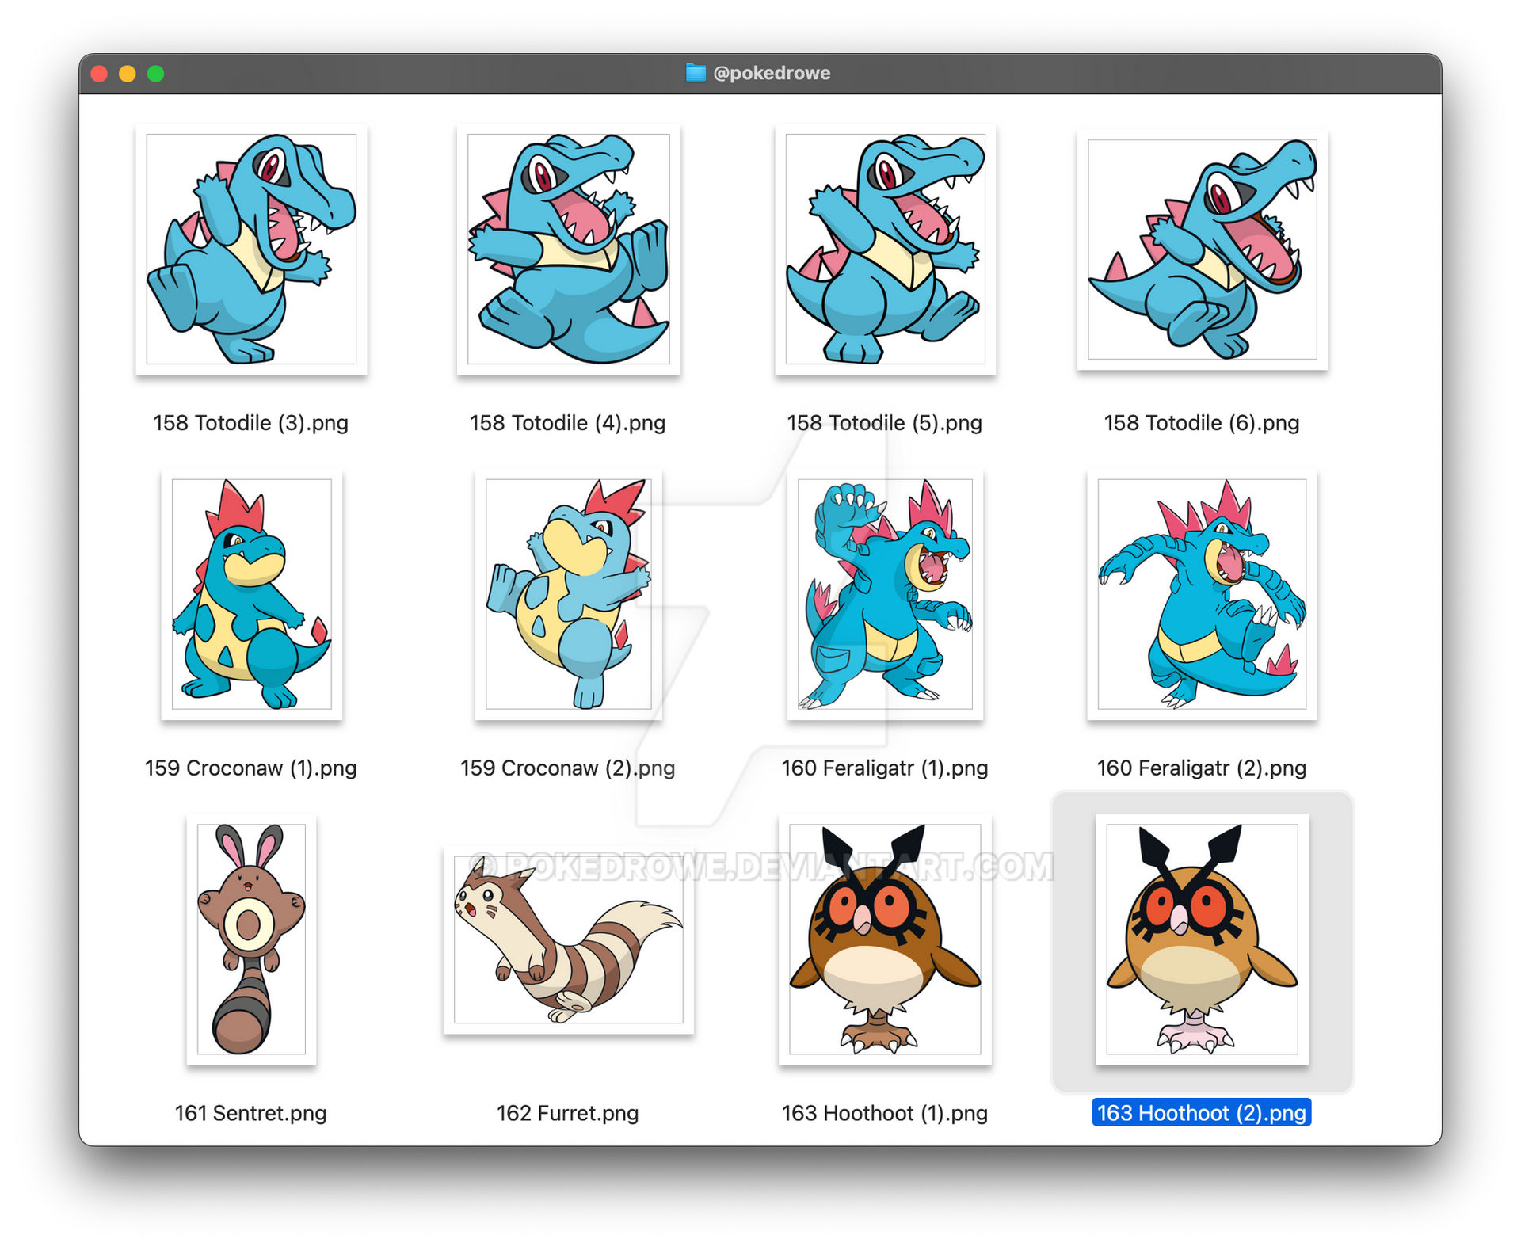Select the 161 Sentret.png thumbnail
The width and height of the screenshot is (1521, 1250).
(251, 939)
